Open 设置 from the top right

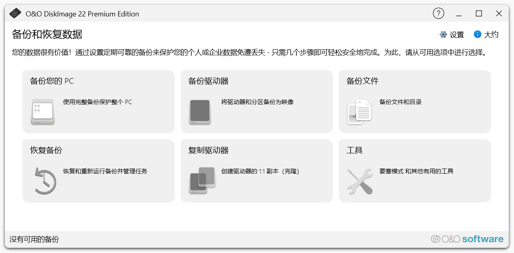point(456,35)
